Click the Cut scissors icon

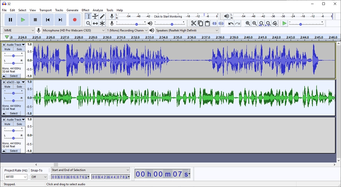point(193,23)
